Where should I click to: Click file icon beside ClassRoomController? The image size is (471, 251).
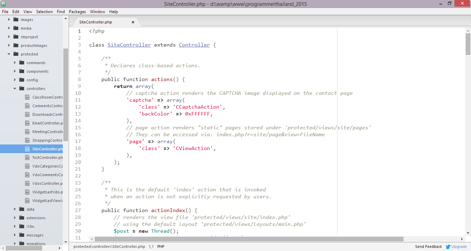point(28,97)
